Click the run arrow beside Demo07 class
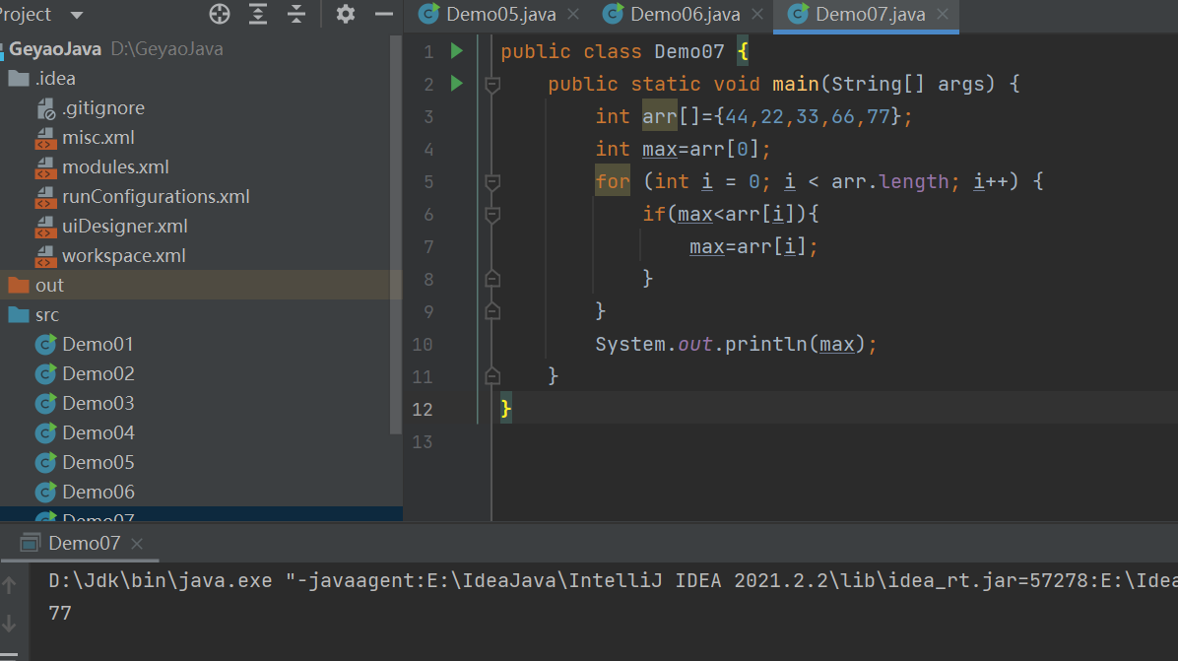This screenshot has width=1178, height=661. point(455,50)
